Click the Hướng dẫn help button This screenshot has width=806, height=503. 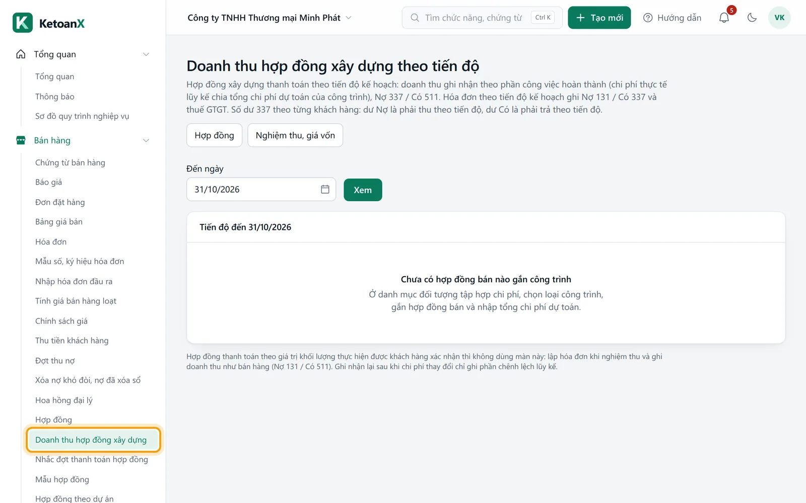click(x=672, y=18)
